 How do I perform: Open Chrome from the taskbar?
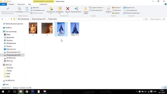pyautogui.click(x=27, y=91)
